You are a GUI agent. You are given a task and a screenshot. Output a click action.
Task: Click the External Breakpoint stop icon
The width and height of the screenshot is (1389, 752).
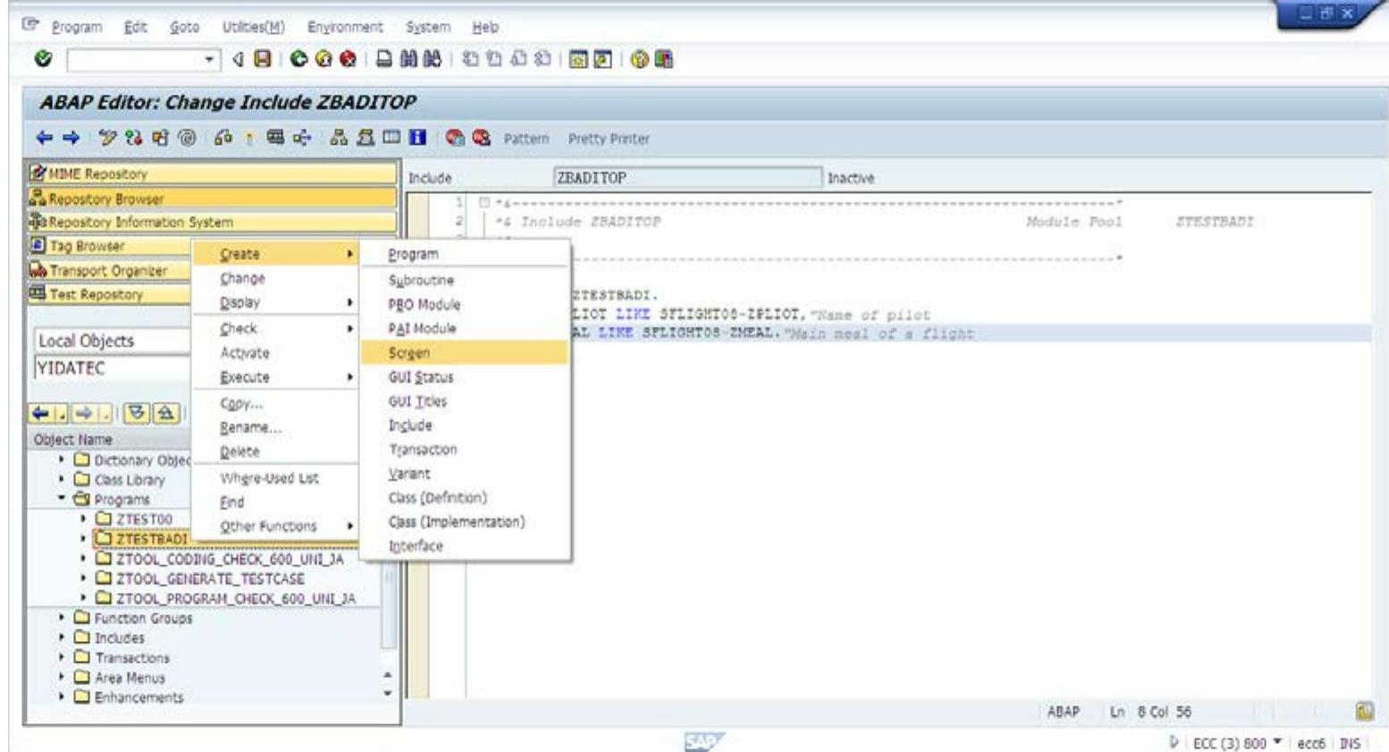(482, 138)
